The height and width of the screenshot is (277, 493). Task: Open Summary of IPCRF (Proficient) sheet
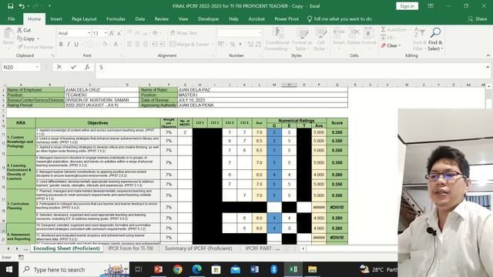tap(199, 248)
